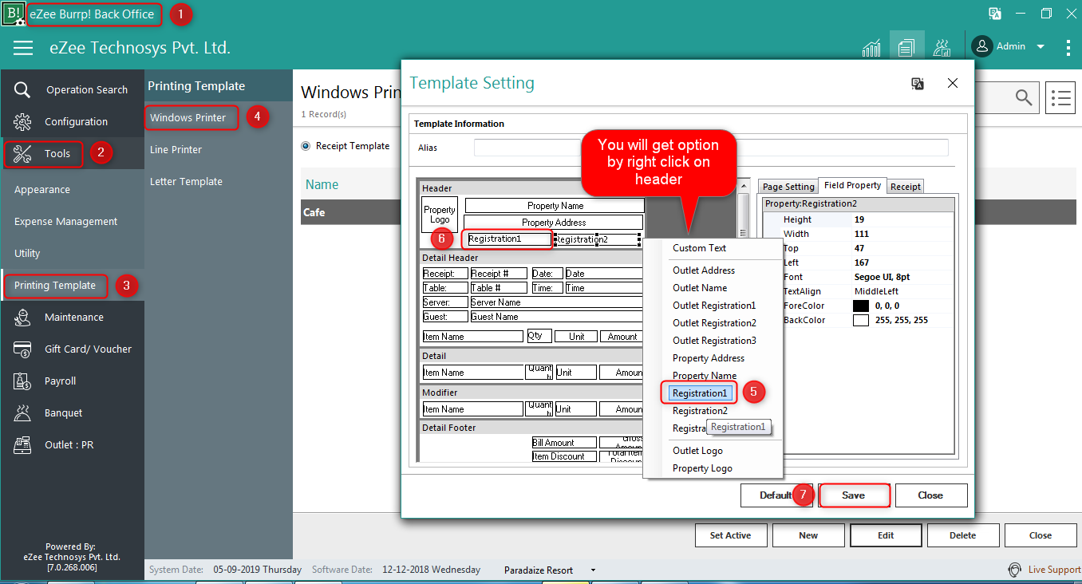The height and width of the screenshot is (584, 1082).
Task: Click the ForeColor black swatch
Action: tap(860, 306)
